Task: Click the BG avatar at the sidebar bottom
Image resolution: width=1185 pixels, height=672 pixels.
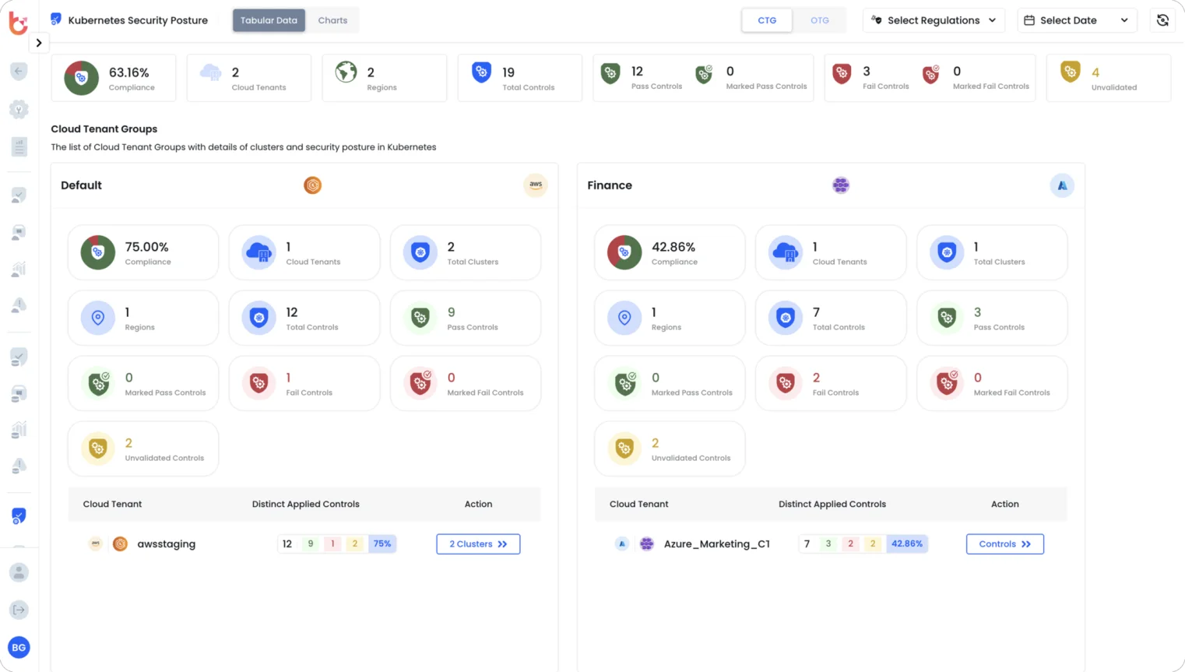Action: click(x=19, y=647)
